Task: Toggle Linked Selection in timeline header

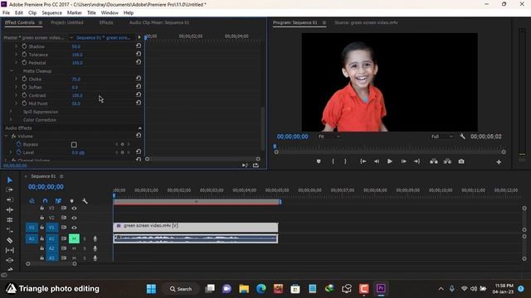Action: coord(58,201)
